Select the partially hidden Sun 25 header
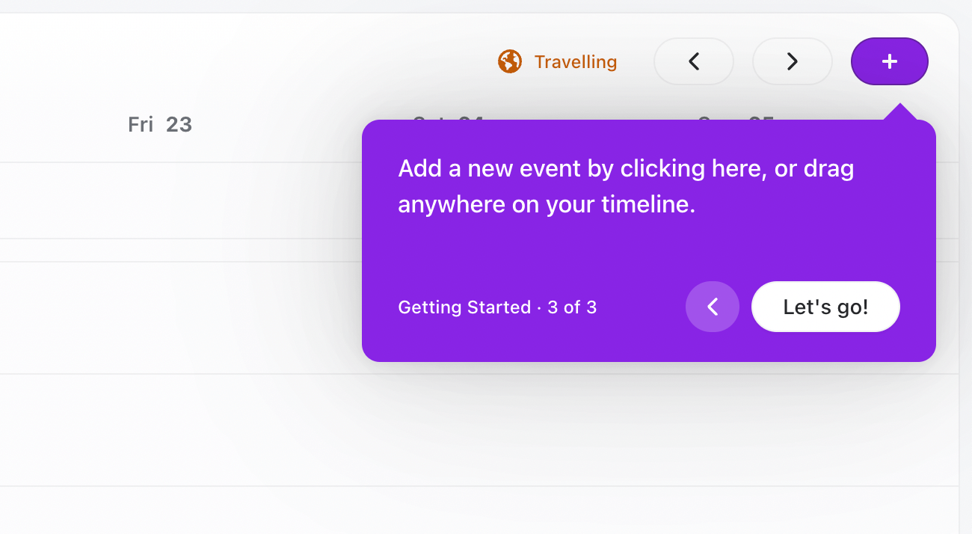The image size is (972, 534). 736,117
